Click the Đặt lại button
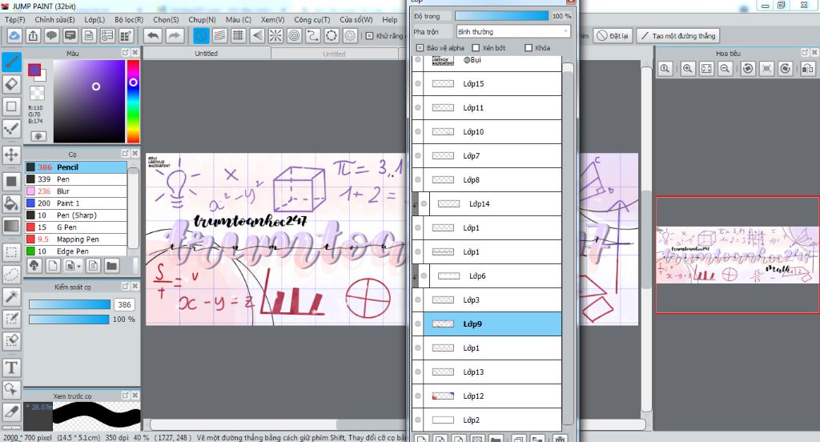820x442 pixels. (613, 35)
